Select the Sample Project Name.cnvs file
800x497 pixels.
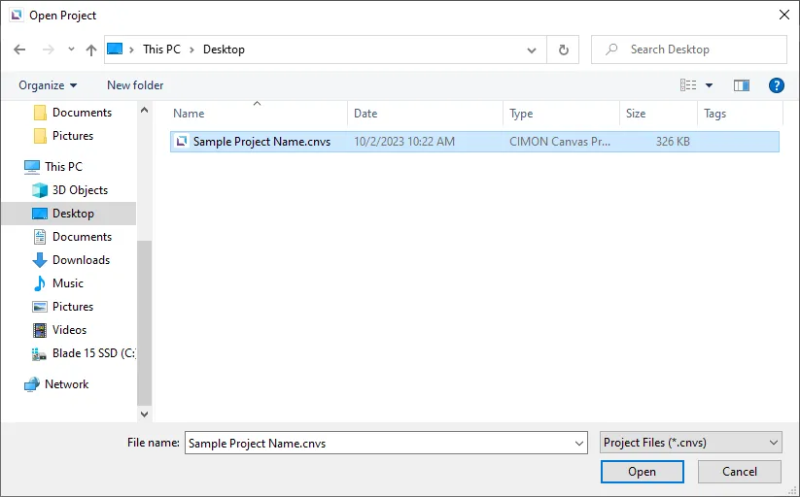pos(261,142)
